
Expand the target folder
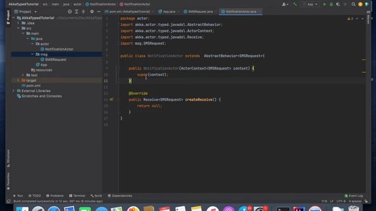point(18,80)
